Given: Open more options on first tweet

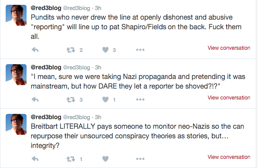Looking at the screenshot, I should click(140, 50).
